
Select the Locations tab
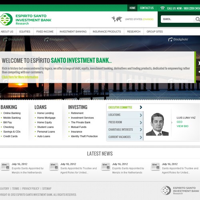pos(125,115)
